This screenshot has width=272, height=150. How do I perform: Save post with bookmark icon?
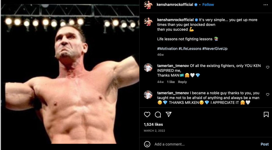pyautogui.click(x=266, y=115)
